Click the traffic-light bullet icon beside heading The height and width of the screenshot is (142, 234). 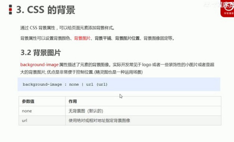tap(10, 9)
